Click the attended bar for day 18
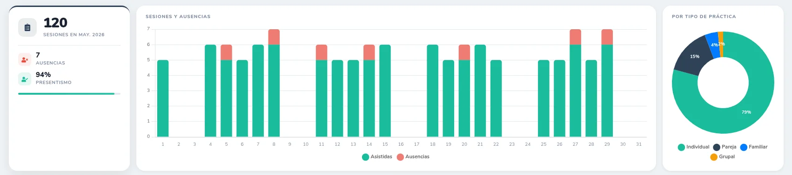The width and height of the screenshot is (792, 175). 433,91
